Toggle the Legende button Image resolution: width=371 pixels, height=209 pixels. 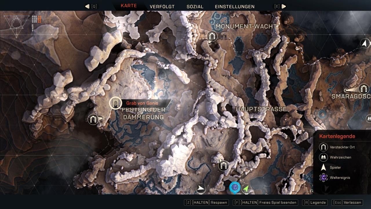pos(315,203)
